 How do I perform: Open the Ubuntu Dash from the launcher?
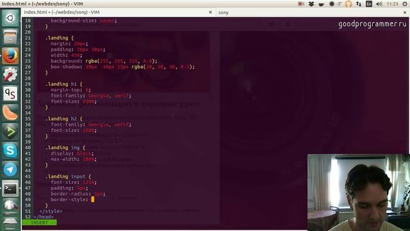(x=10, y=18)
